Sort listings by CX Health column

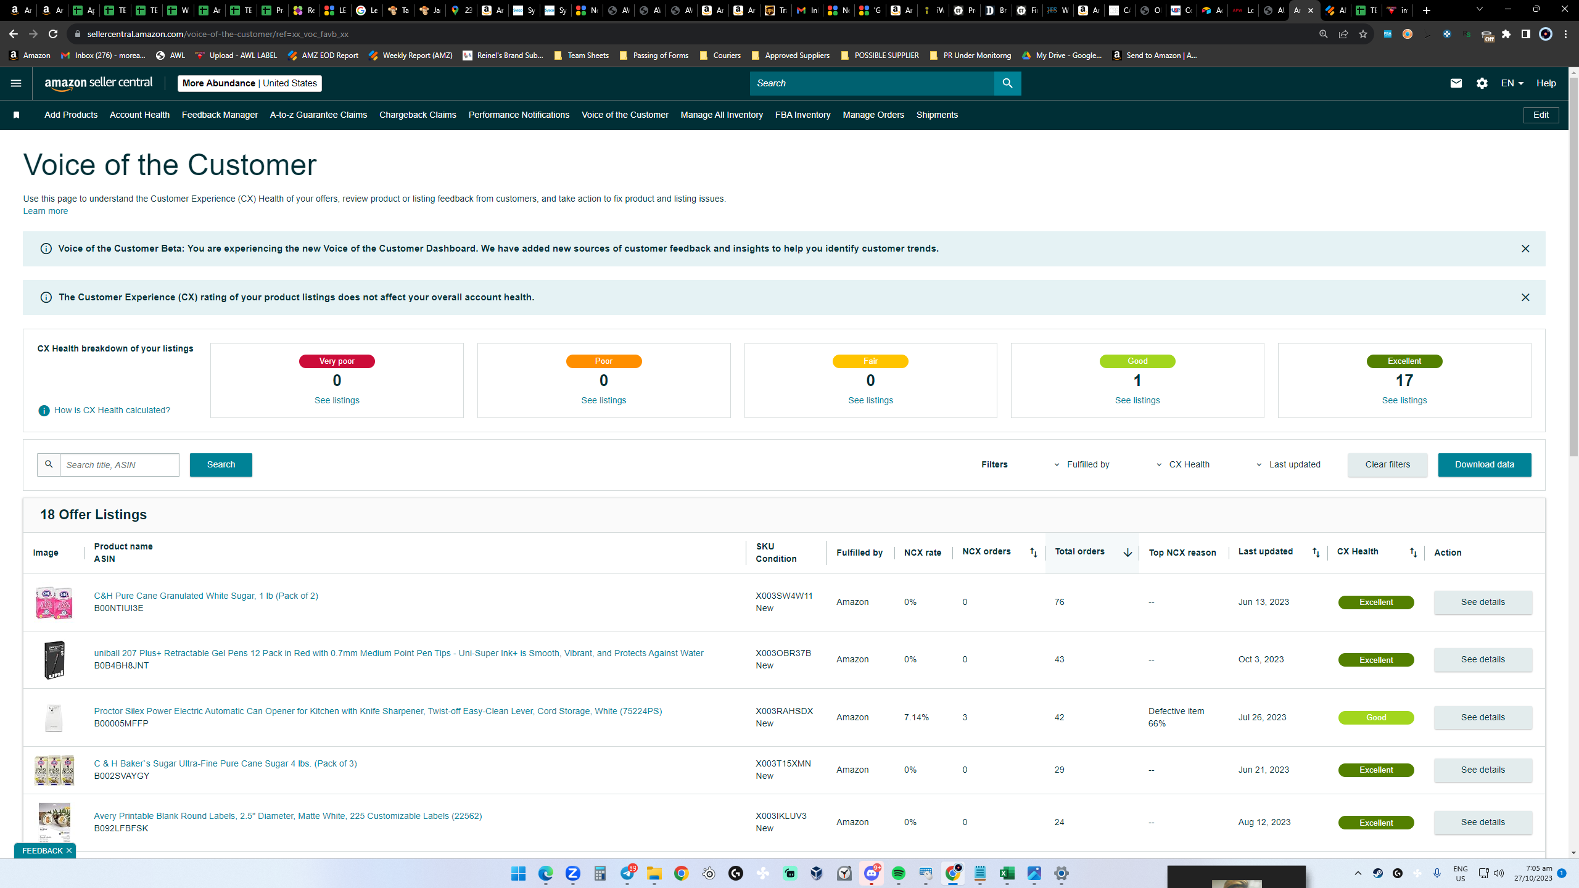point(1413,553)
